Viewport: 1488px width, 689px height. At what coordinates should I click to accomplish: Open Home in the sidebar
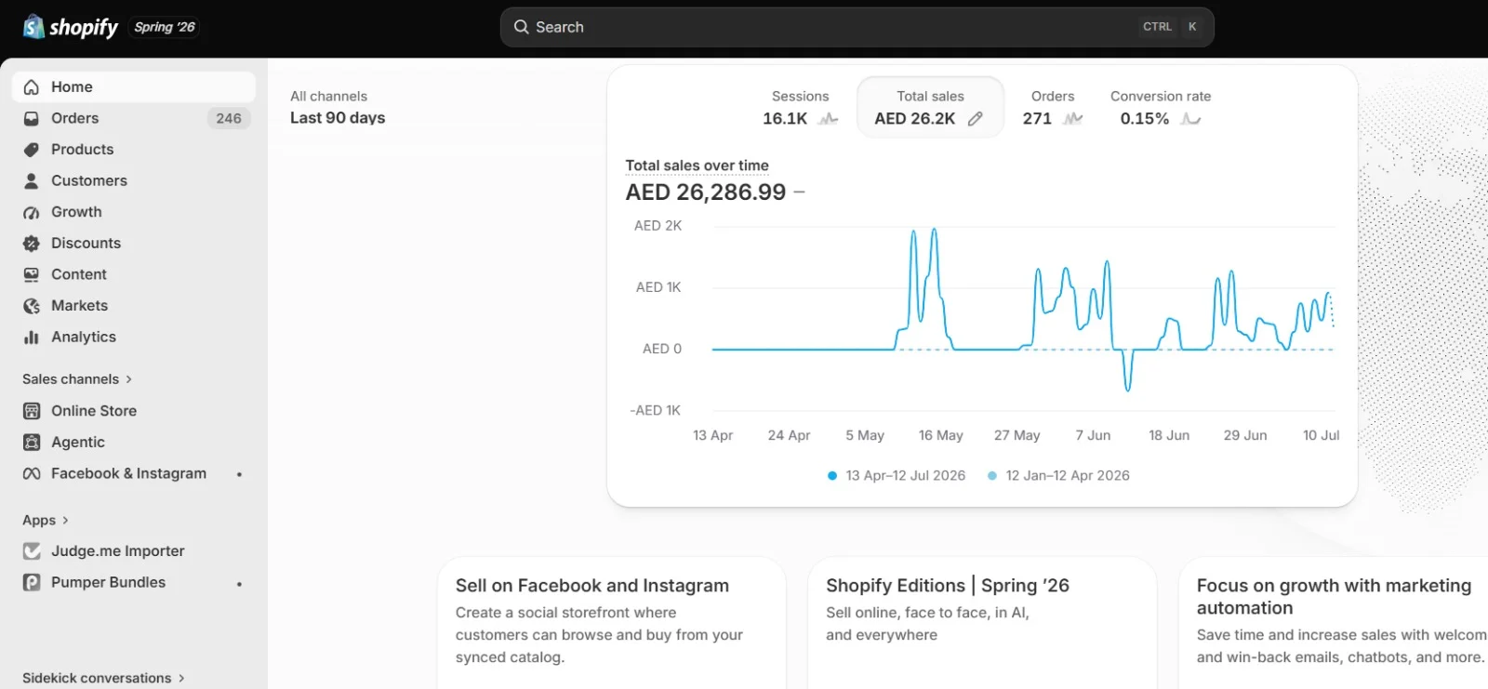(134, 87)
